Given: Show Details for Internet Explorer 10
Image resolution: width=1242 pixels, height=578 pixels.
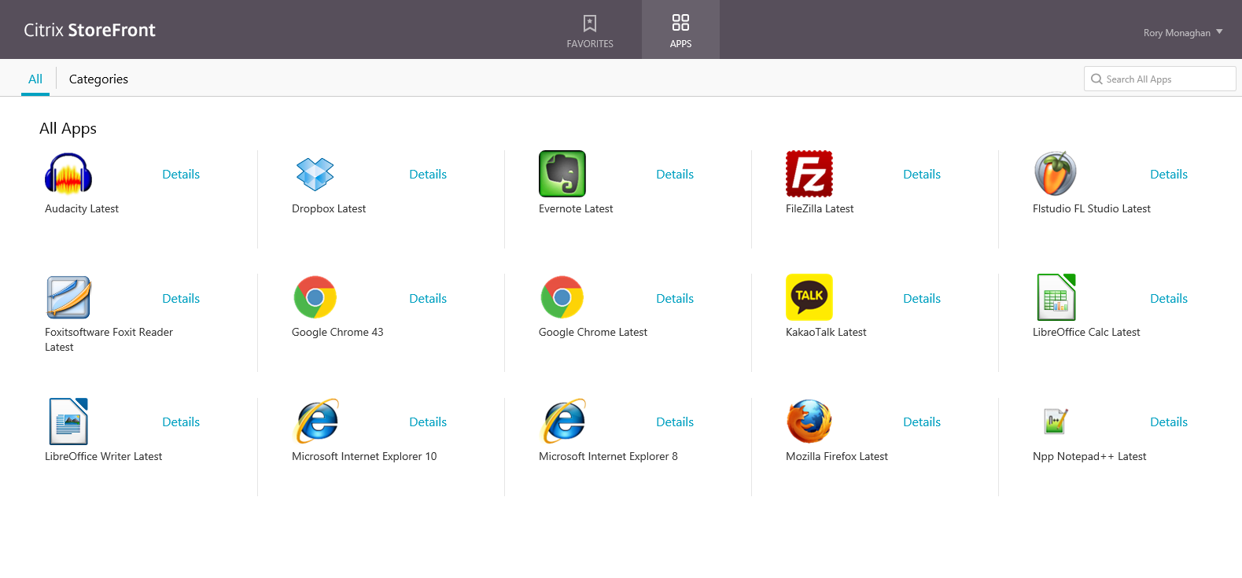Looking at the screenshot, I should click(x=428, y=422).
